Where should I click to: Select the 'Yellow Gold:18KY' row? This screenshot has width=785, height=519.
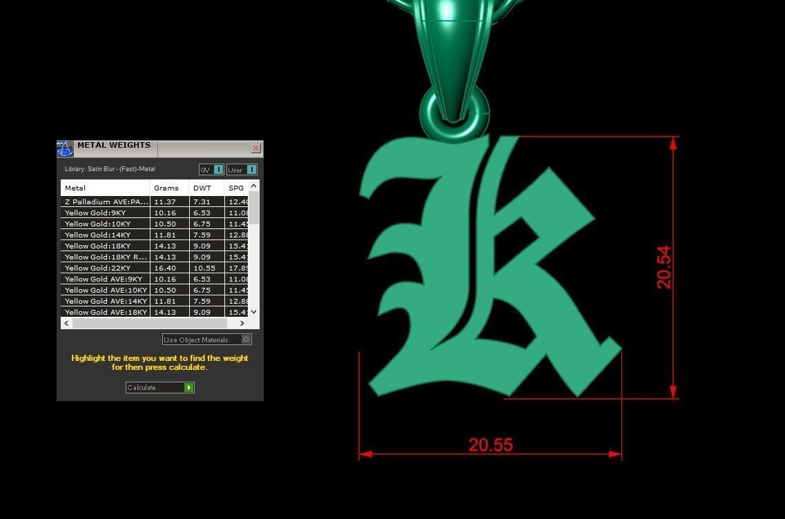point(154,246)
